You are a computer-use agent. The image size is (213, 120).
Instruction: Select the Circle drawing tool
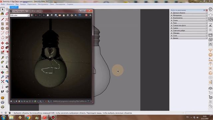coord(2,28)
